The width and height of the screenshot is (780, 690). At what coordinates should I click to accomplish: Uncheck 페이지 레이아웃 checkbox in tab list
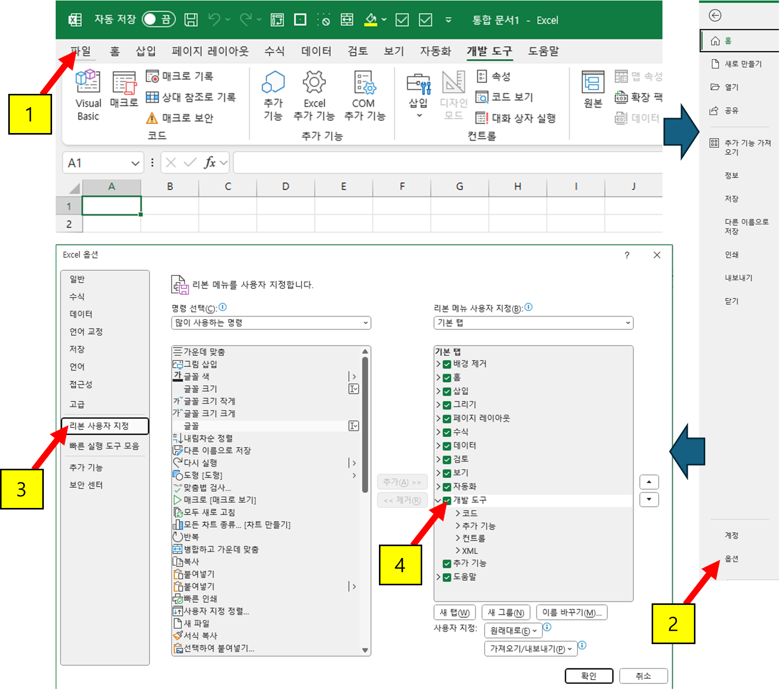(447, 419)
